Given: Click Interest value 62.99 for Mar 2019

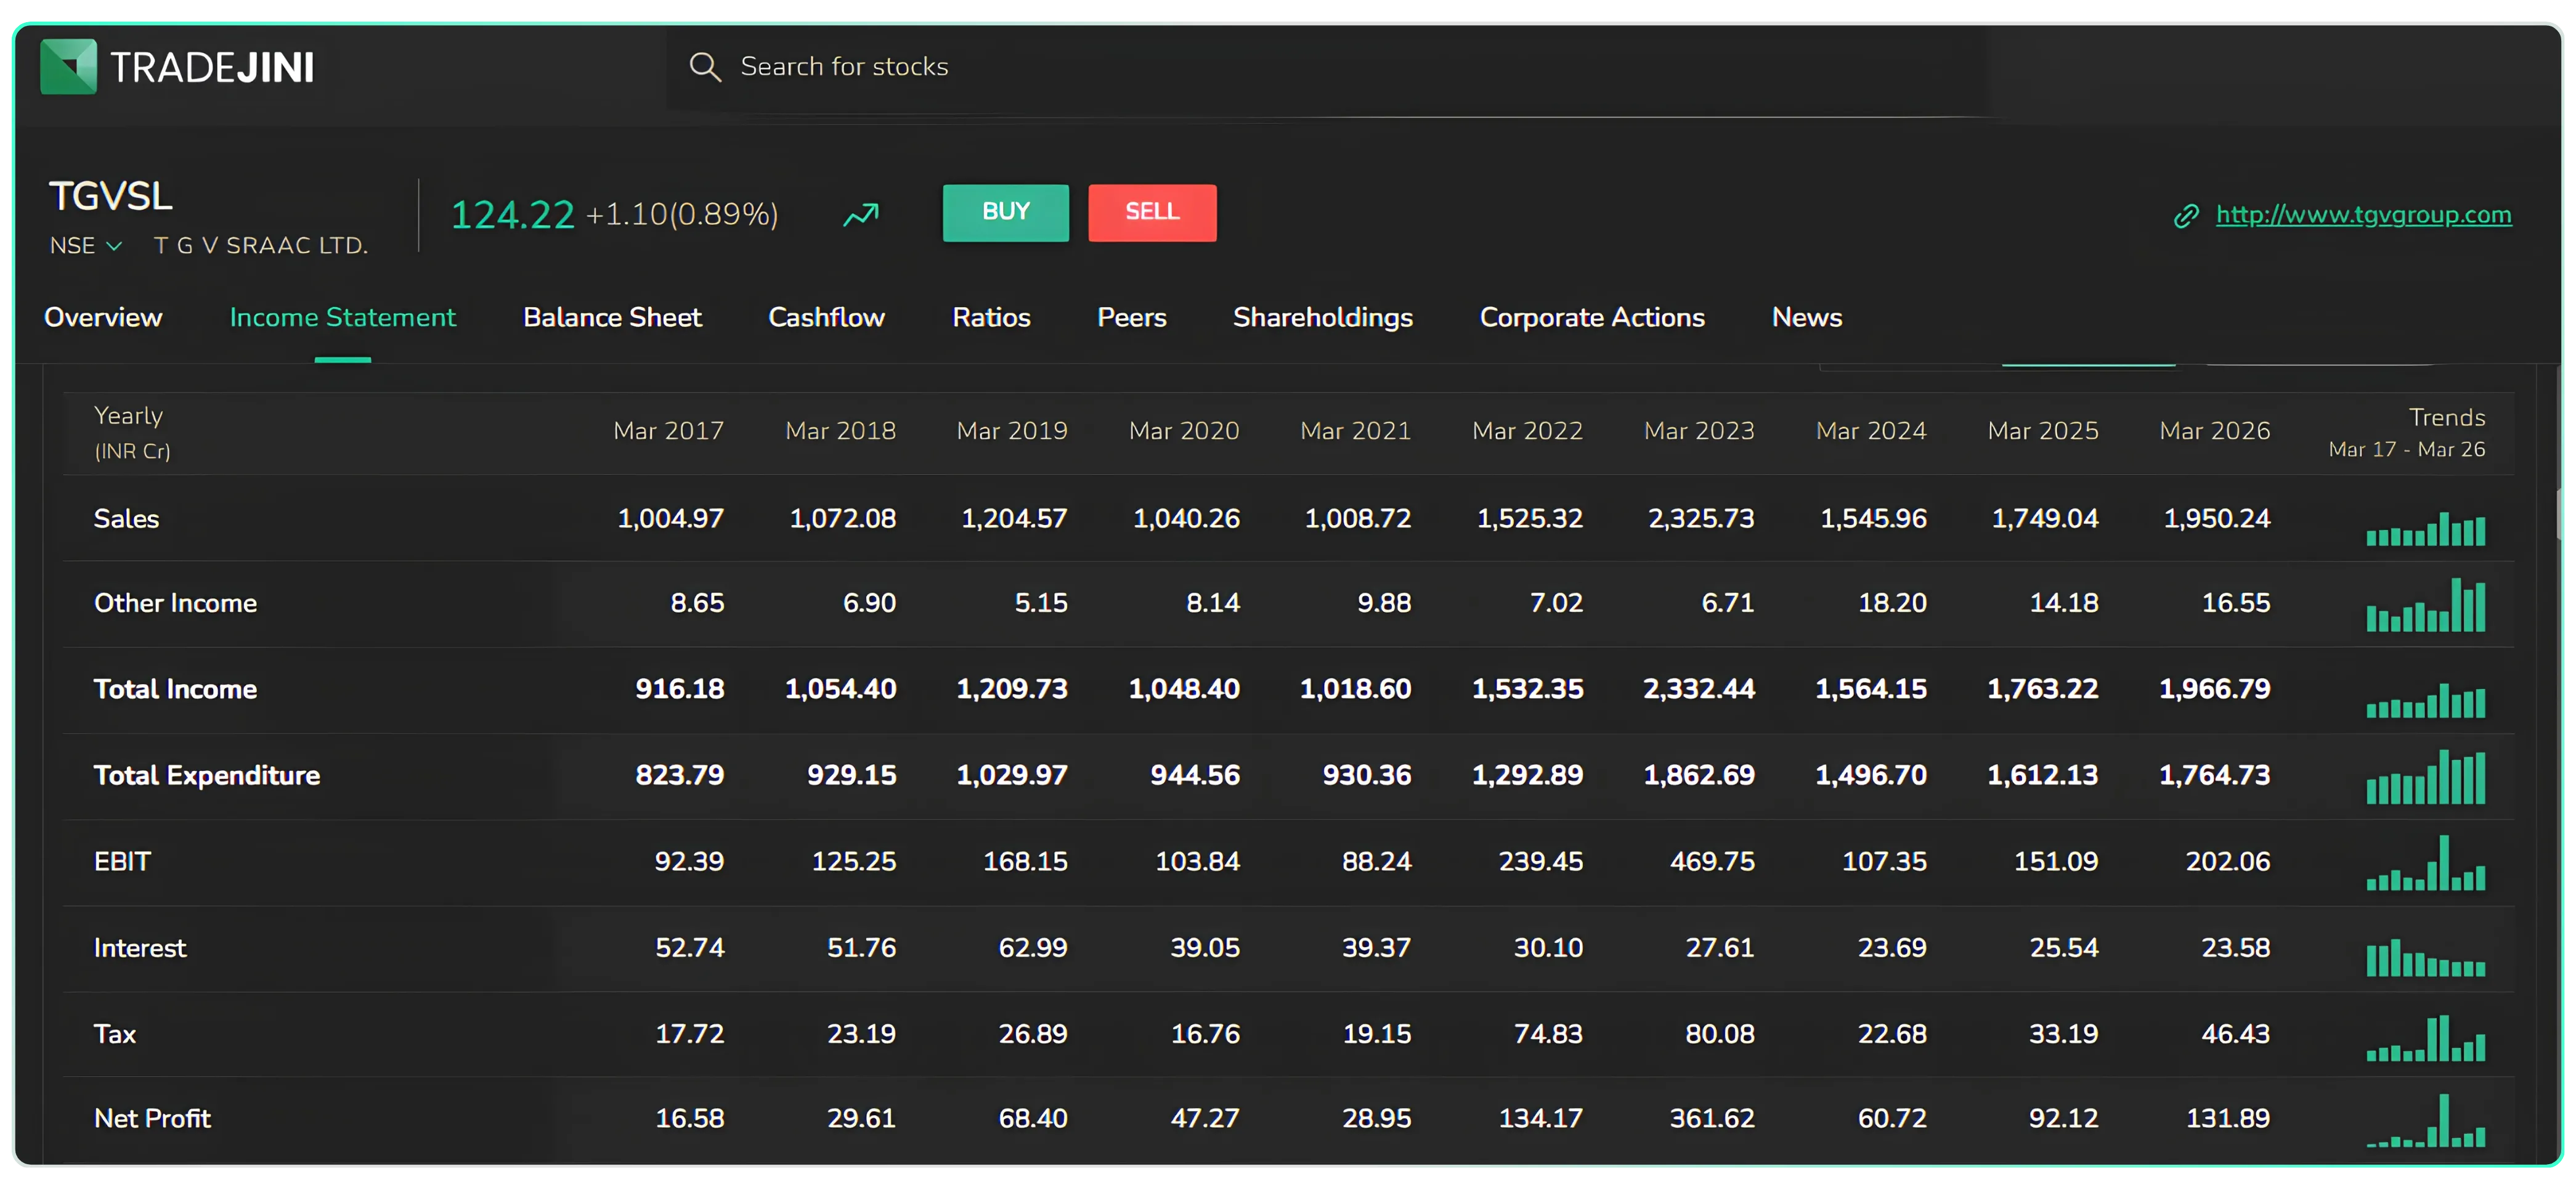Looking at the screenshot, I should coord(1032,947).
